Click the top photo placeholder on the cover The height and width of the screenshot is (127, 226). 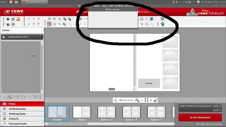point(170,42)
